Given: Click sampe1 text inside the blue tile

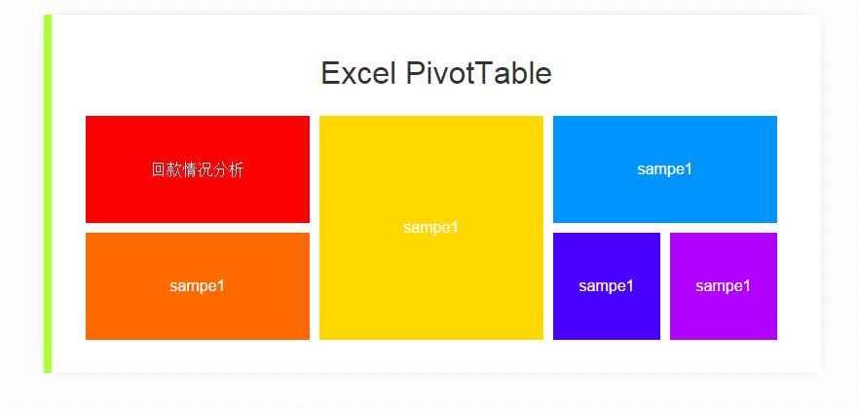Looking at the screenshot, I should [665, 169].
